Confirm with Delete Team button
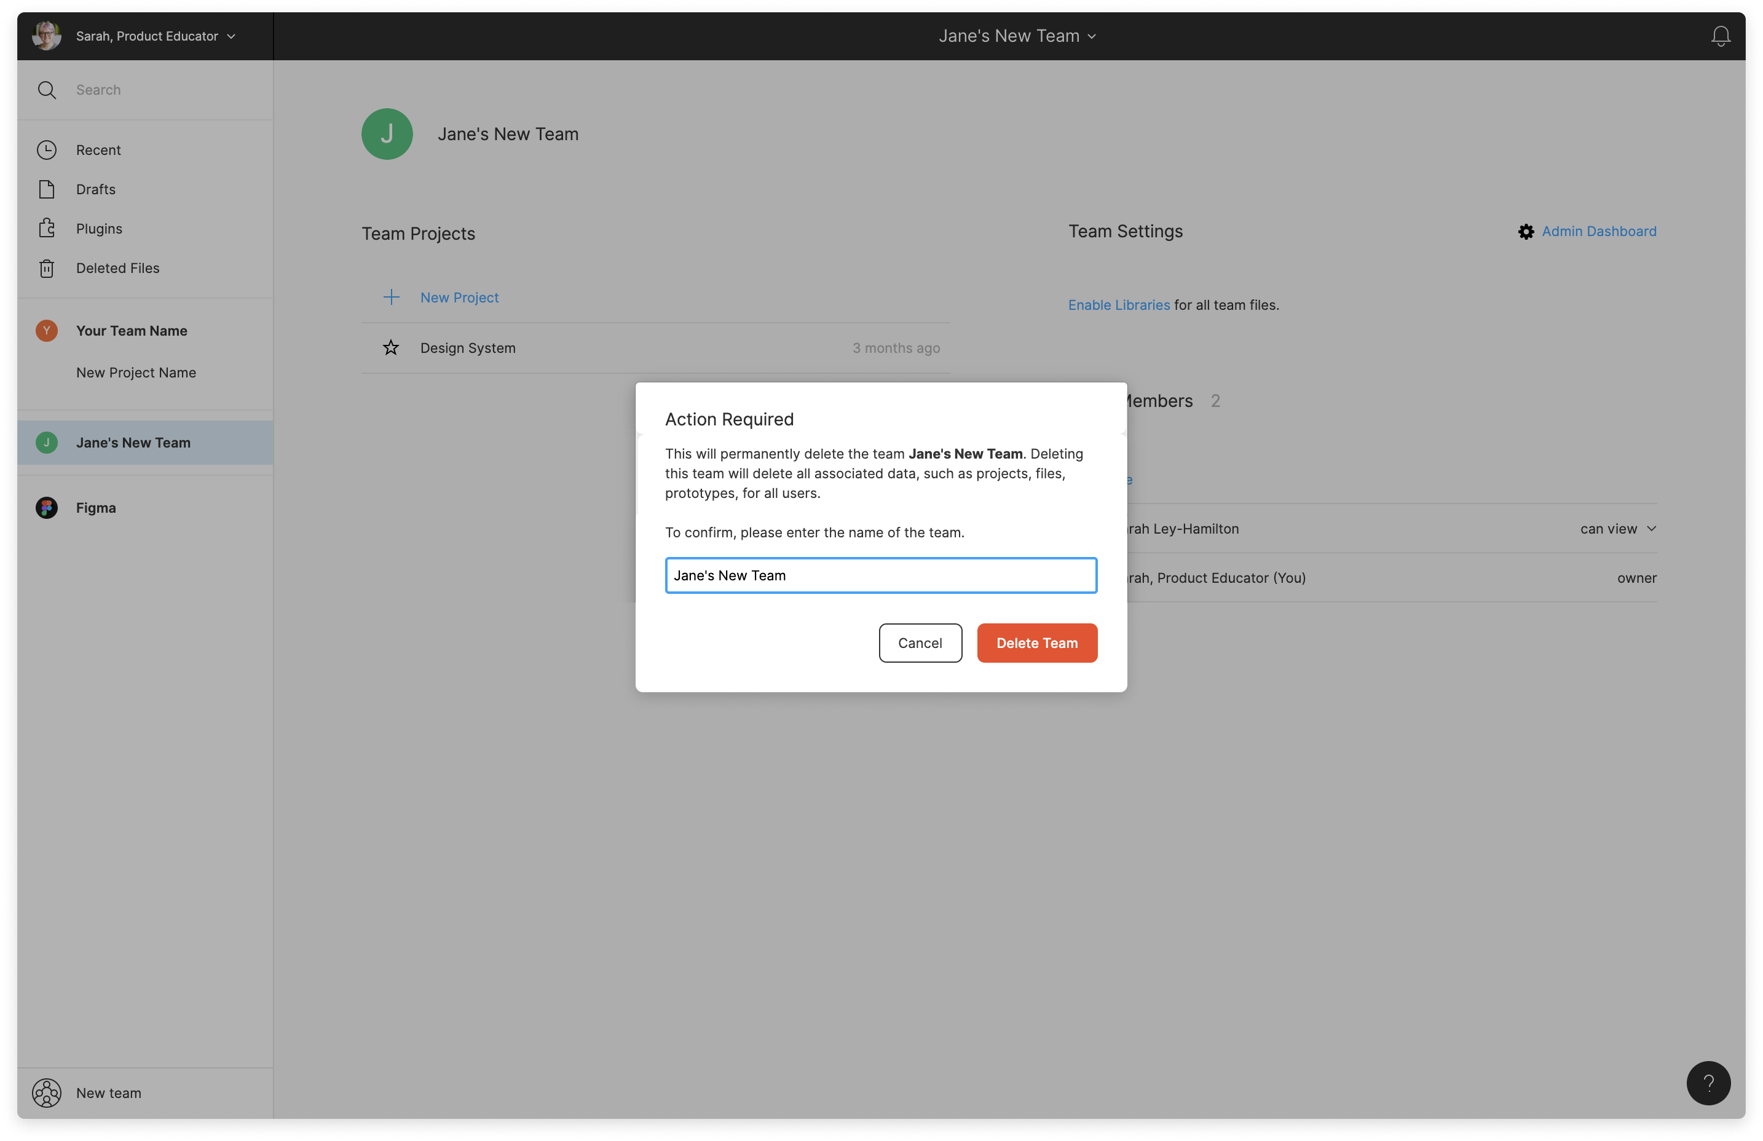The image size is (1763, 1141). pos(1036,642)
